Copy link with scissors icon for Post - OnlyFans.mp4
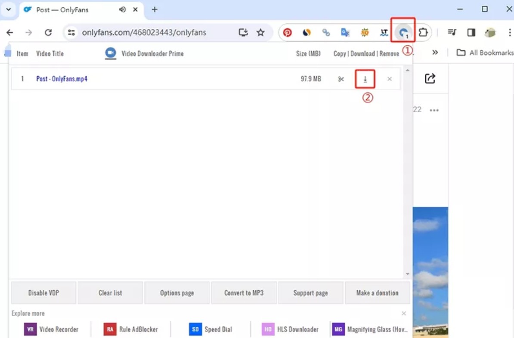Viewport: 514px width, 338px height. (341, 79)
